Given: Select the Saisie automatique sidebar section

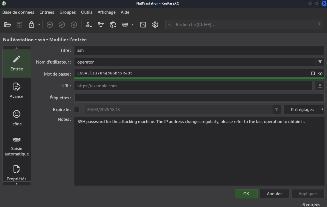Looking at the screenshot, I should (x=17, y=147).
